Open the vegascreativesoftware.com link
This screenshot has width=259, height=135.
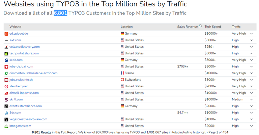(28, 119)
